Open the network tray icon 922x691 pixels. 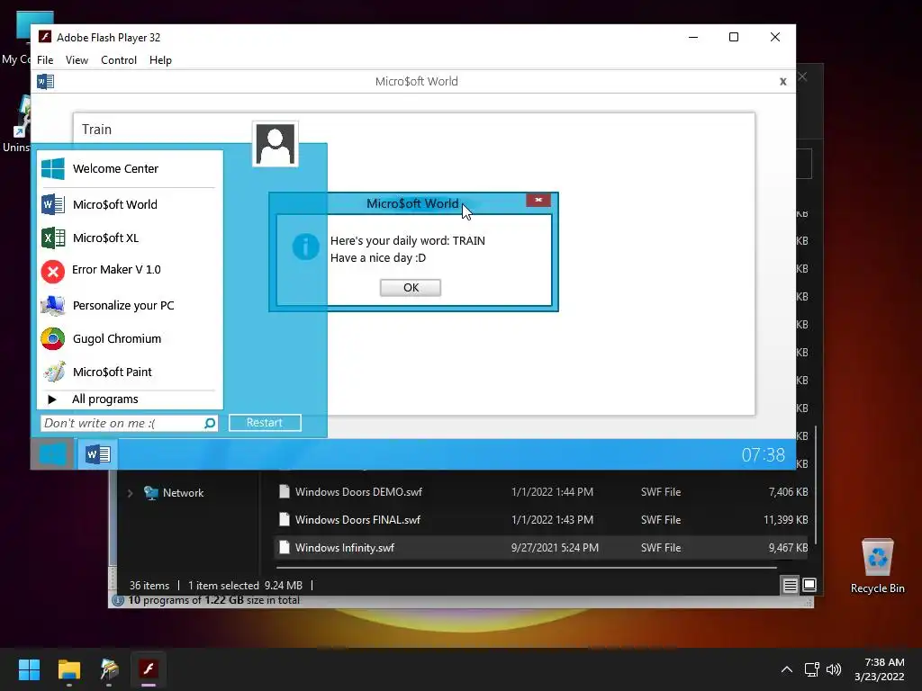(x=812, y=669)
